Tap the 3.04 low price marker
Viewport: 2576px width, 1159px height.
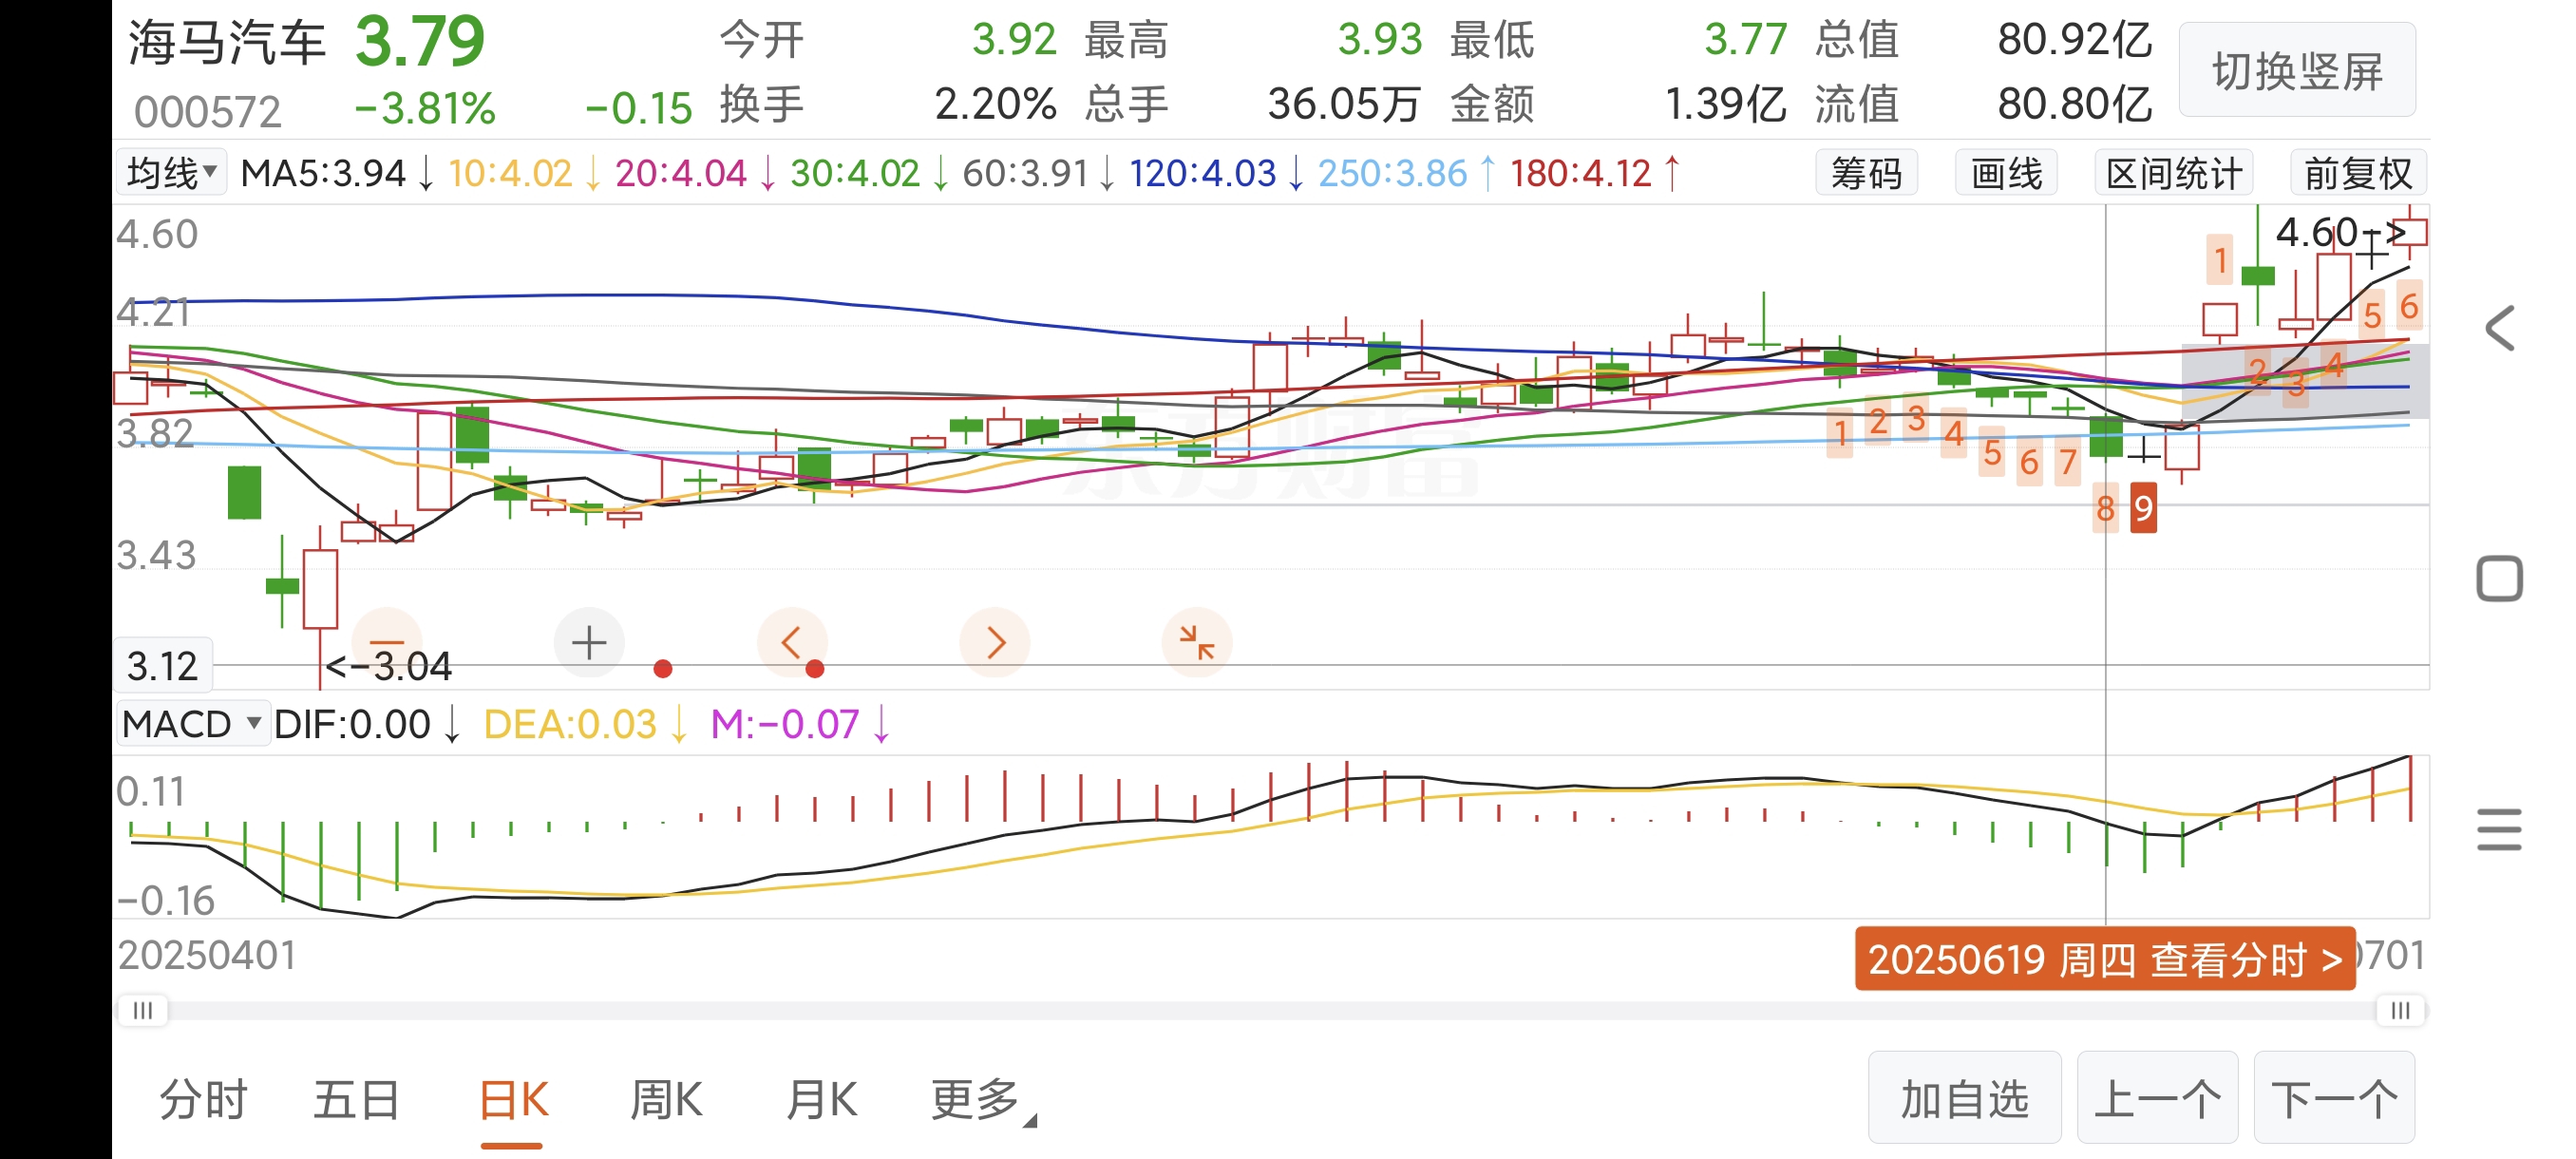[390, 666]
